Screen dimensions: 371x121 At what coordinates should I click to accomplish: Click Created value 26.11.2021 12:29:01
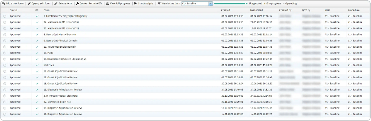tap(232, 102)
